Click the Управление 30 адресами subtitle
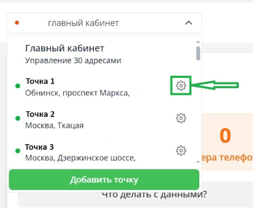The width and height of the screenshot is (253, 208). pyautogui.click(x=73, y=60)
